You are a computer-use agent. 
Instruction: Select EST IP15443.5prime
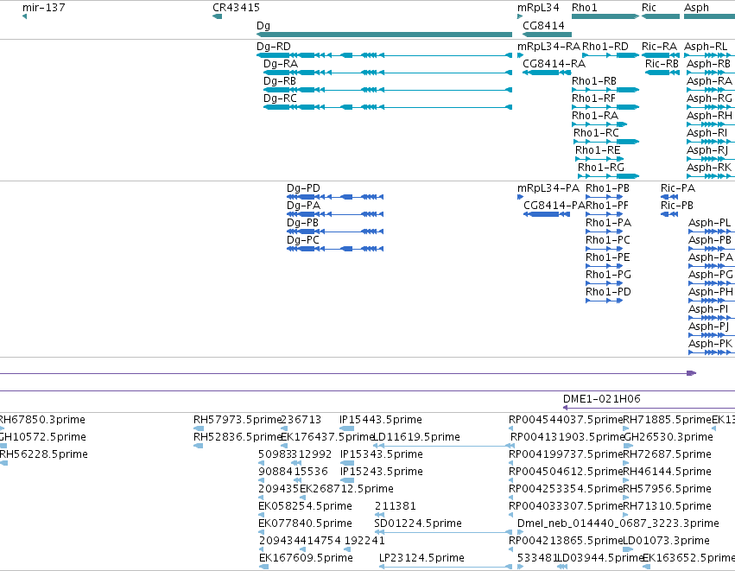347,428
